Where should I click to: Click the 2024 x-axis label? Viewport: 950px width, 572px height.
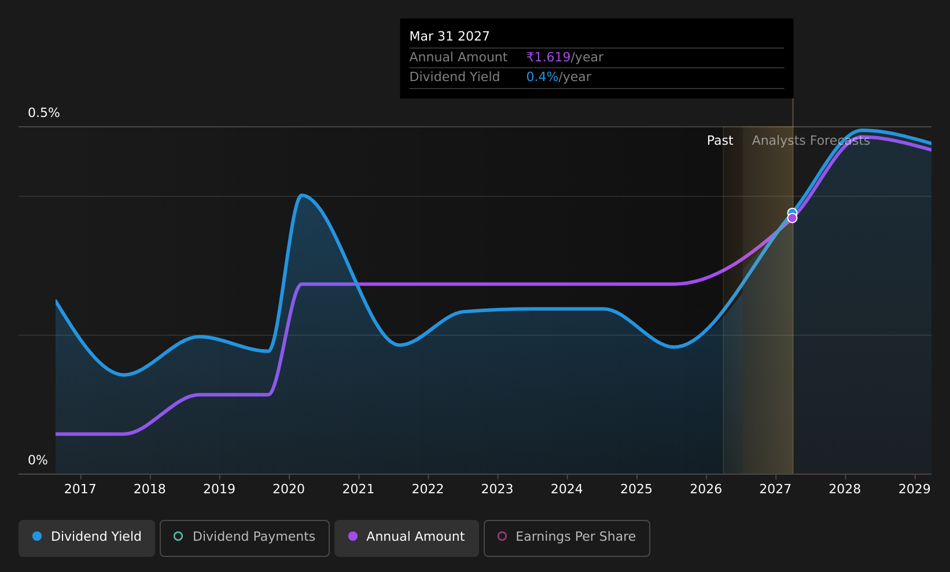pyautogui.click(x=567, y=489)
